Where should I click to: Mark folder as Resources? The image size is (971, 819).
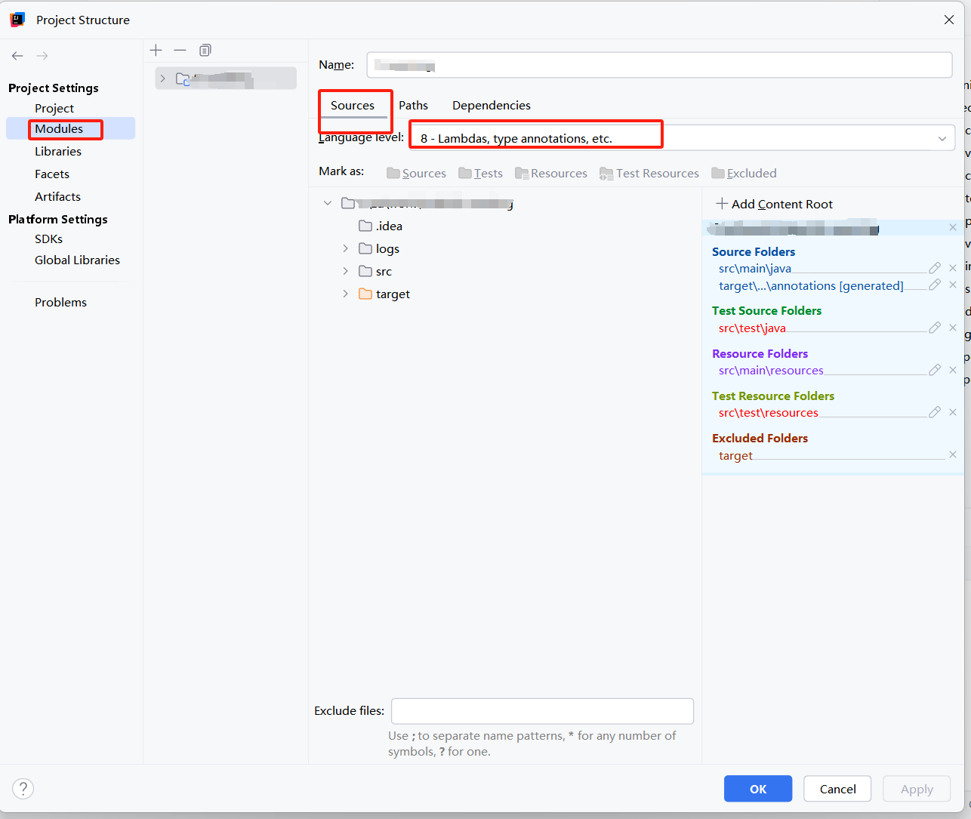551,174
